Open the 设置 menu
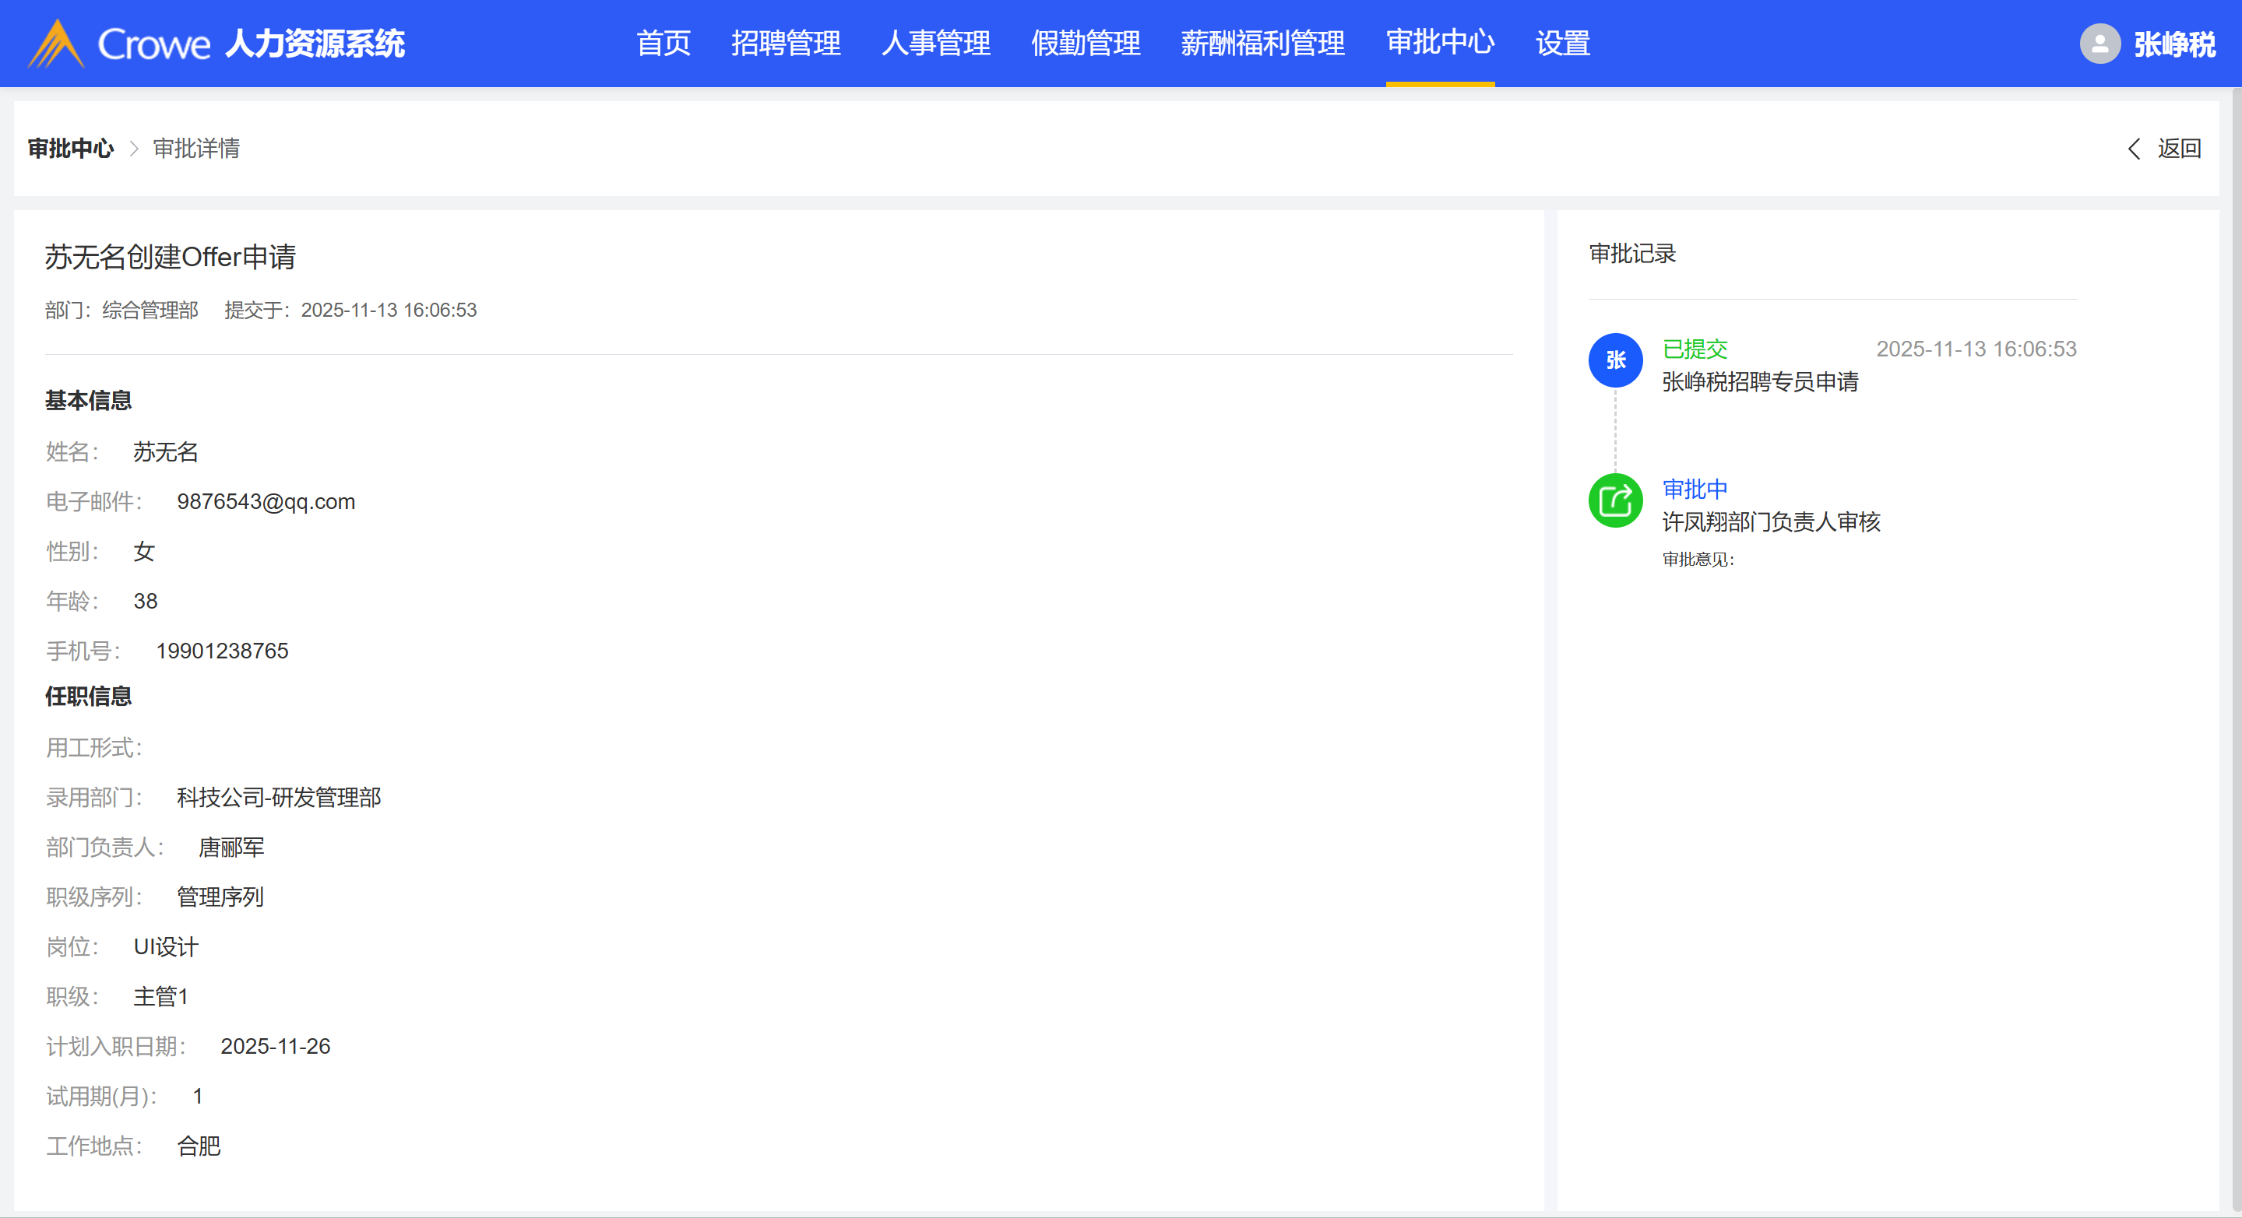Viewport: 2242px width, 1218px height. (1562, 44)
